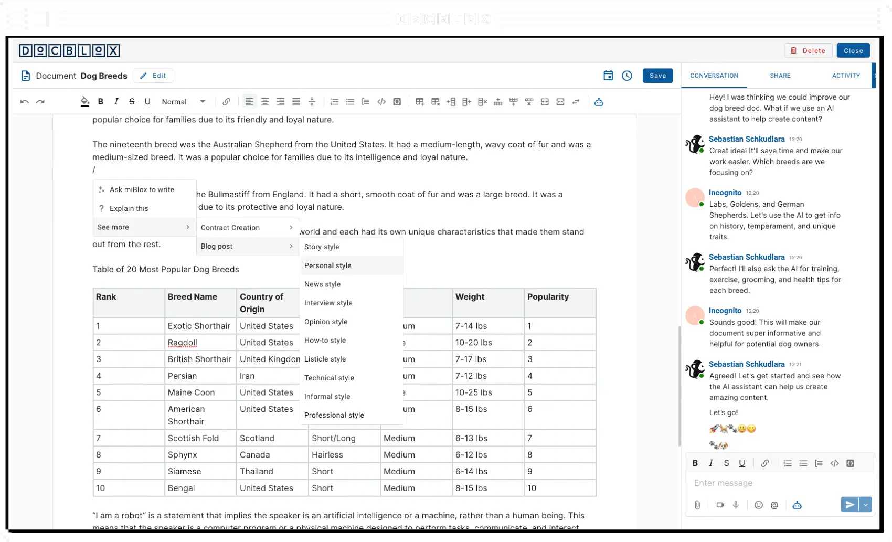Justify text alignment

coord(296,102)
